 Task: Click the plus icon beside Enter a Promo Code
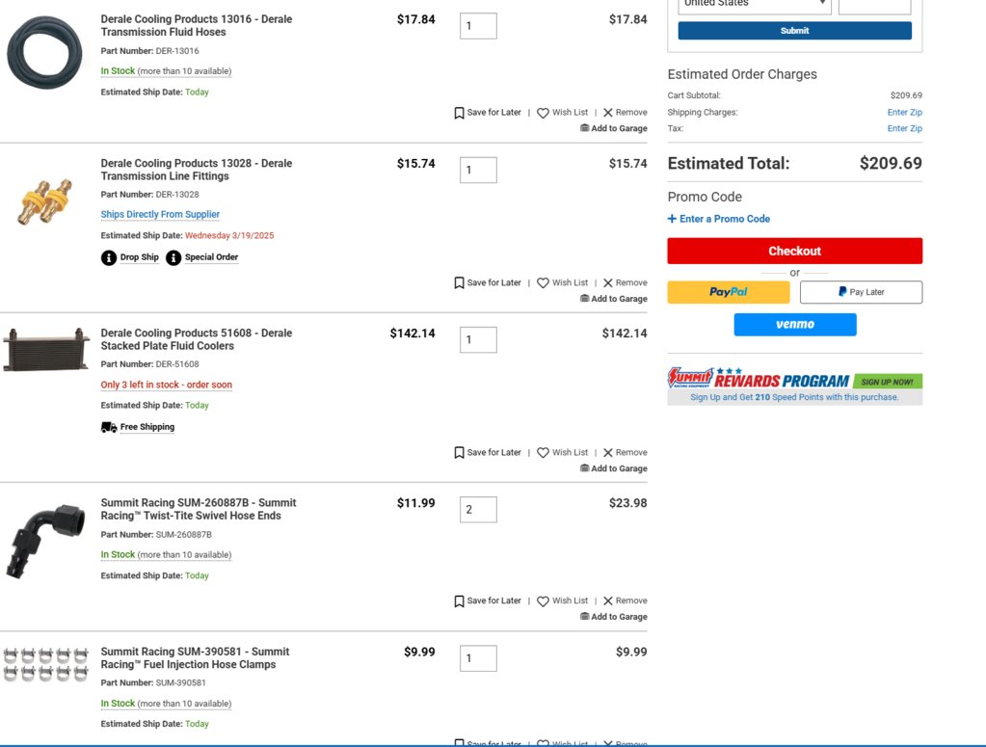pyautogui.click(x=672, y=219)
